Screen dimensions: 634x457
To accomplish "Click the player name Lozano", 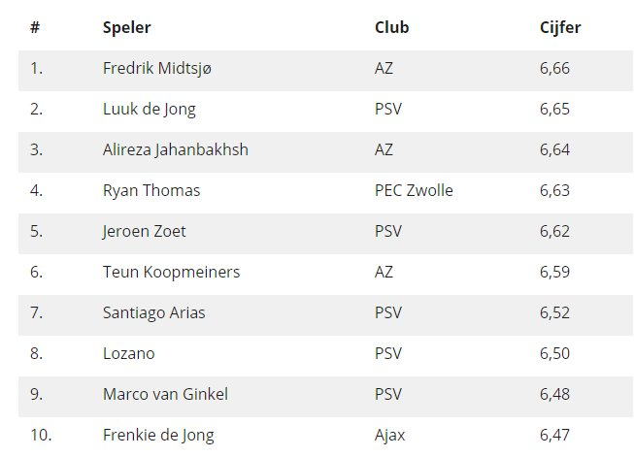I will coord(128,353).
